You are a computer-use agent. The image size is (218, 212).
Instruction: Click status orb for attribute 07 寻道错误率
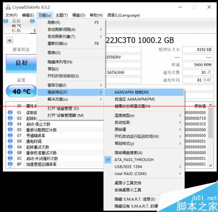[x=10, y=136]
